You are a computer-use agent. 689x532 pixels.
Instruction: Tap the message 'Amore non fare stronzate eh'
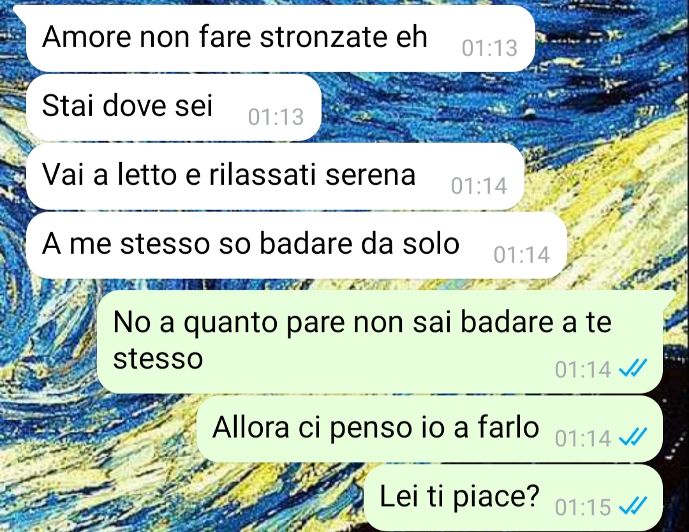280,38
